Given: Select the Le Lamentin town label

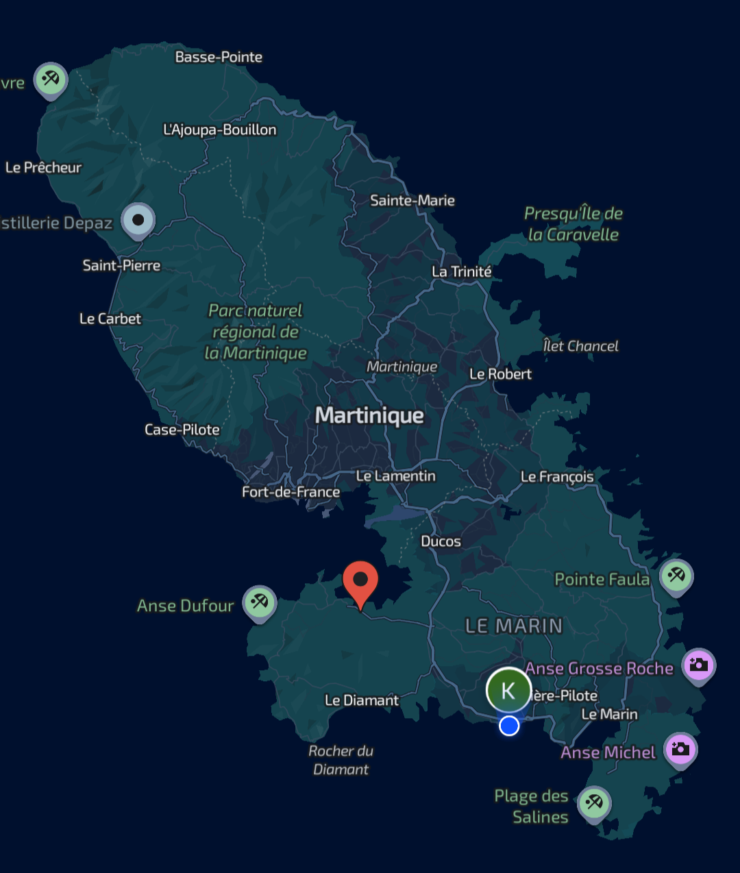Looking at the screenshot, I should coord(395,476).
